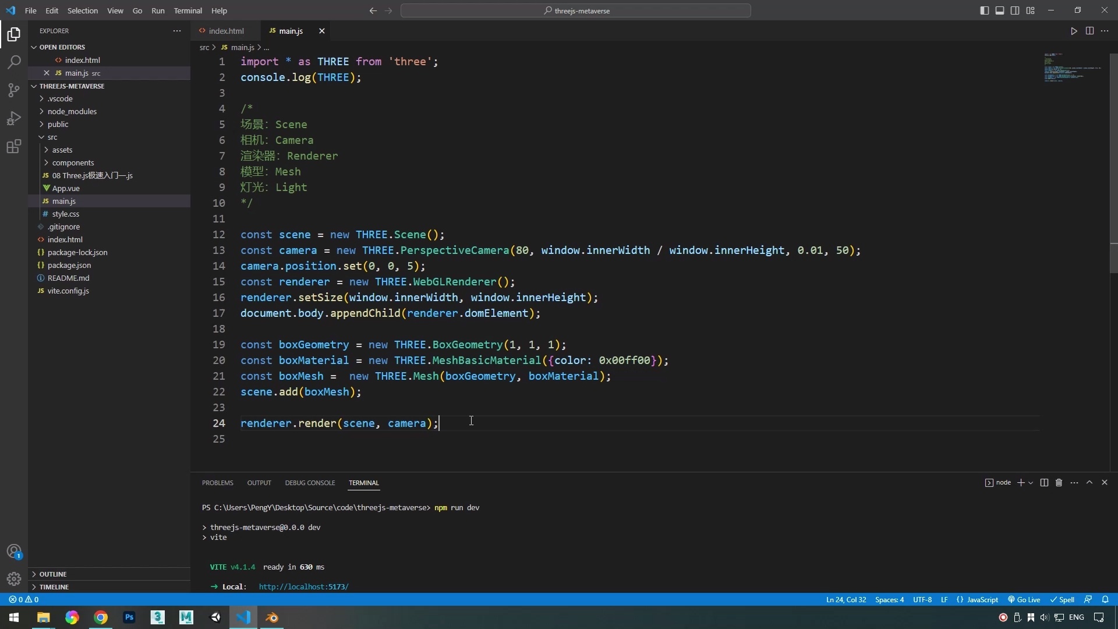Open the Search view in activity bar

click(x=14, y=62)
